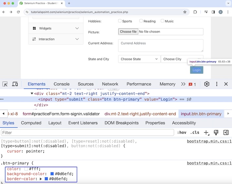Open the Choose State dropdown
This screenshot has width=232, height=184.
pos(139,59)
